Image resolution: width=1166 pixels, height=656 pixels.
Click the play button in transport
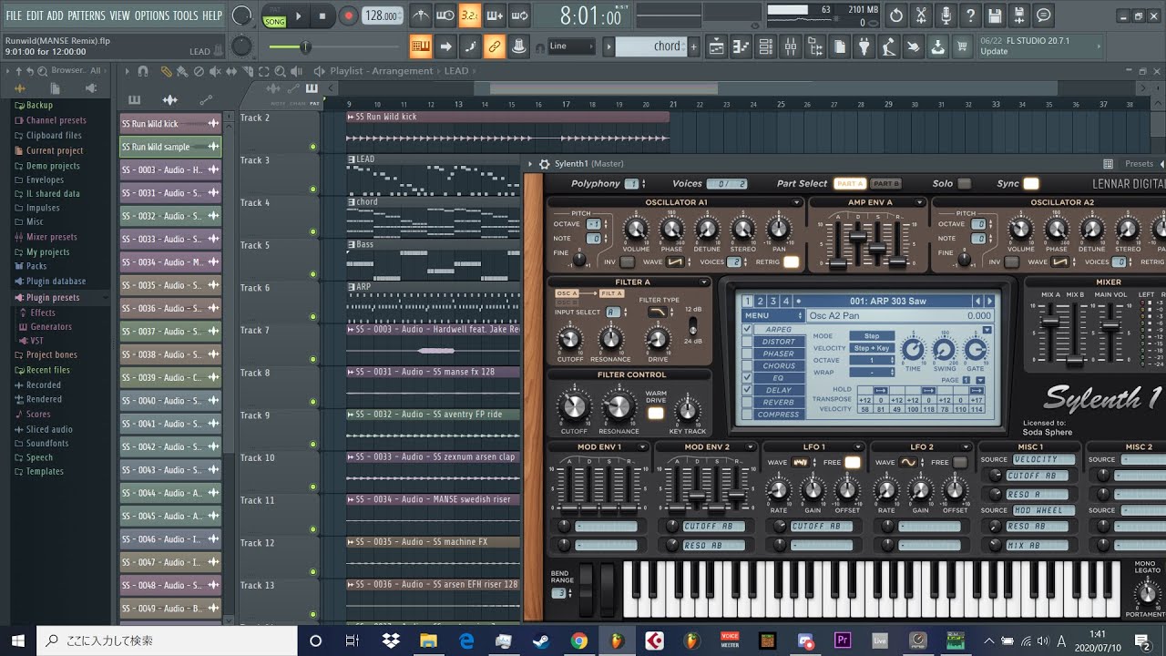pyautogui.click(x=298, y=15)
